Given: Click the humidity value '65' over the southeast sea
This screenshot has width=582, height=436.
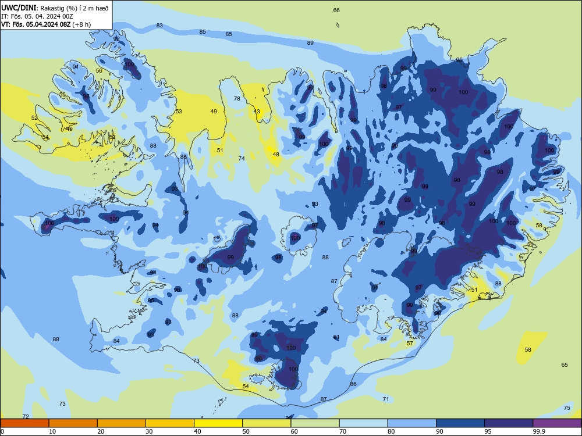Looking at the screenshot, I should pos(565,365).
